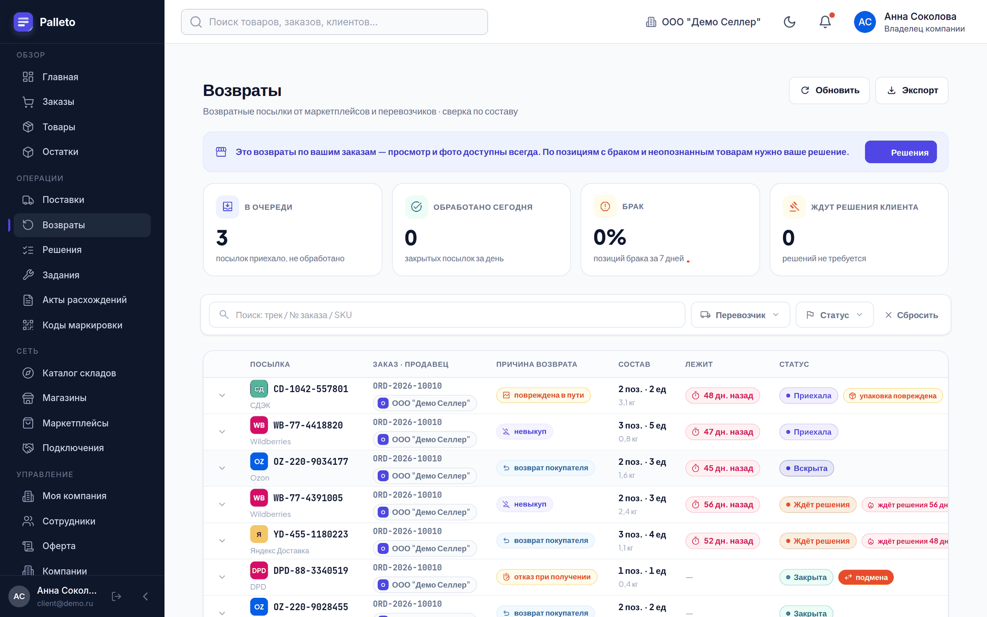Click the OZ badge for OZ-220-9034177
The image size is (987, 617).
(259, 462)
